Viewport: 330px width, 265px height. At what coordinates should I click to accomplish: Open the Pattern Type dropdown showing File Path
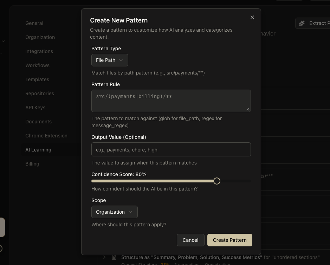[x=109, y=60]
